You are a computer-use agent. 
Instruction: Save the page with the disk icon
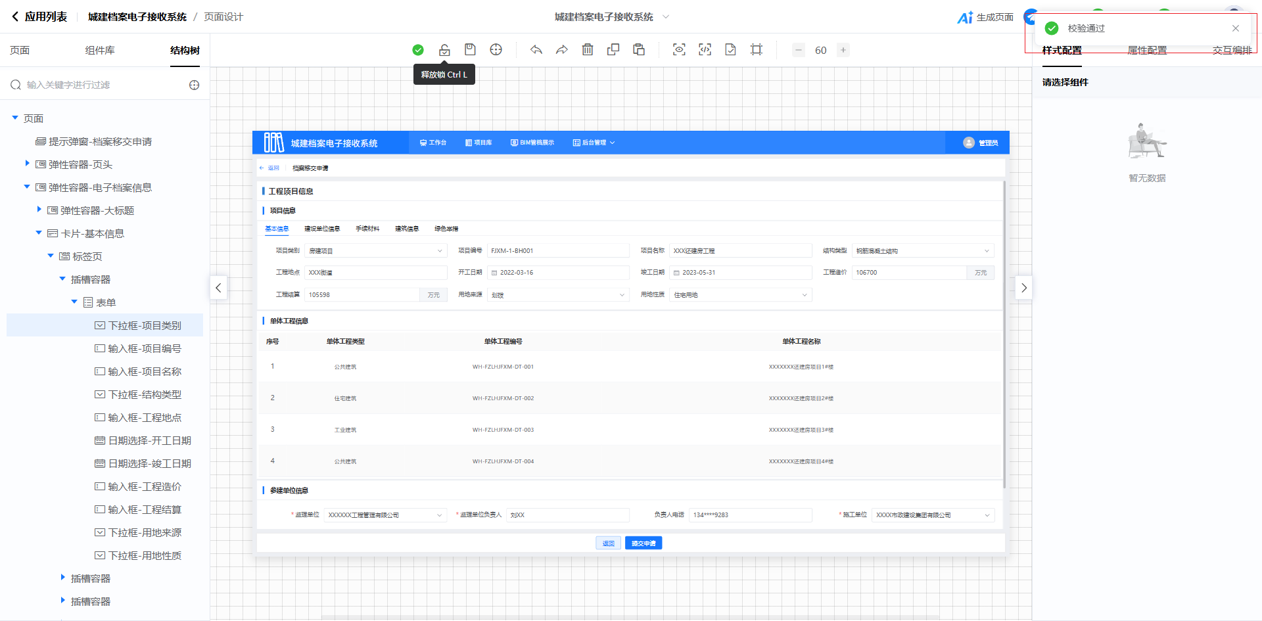click(x=470, y=50)
